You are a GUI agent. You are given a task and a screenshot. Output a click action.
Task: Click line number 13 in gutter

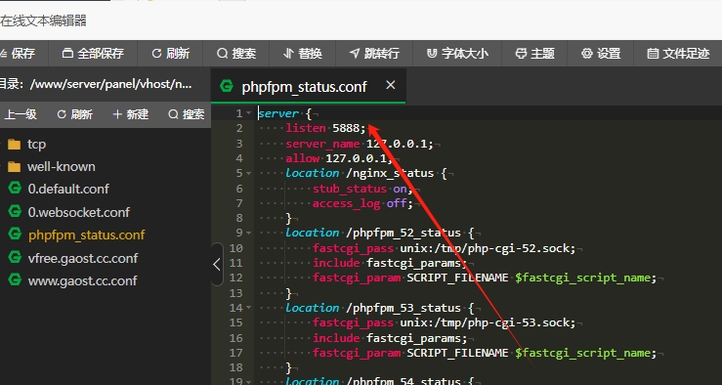tap(235, 293)
